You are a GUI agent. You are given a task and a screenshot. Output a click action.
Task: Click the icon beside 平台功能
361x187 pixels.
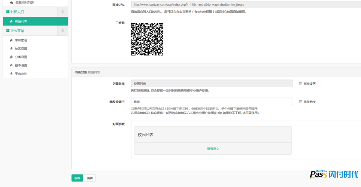click(x=11, y=74)
